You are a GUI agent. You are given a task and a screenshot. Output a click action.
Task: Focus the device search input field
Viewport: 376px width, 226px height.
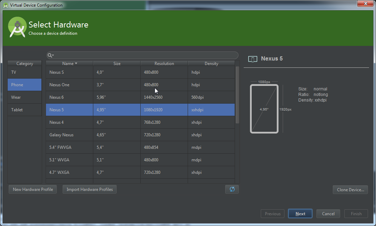[x=142, y=55]
